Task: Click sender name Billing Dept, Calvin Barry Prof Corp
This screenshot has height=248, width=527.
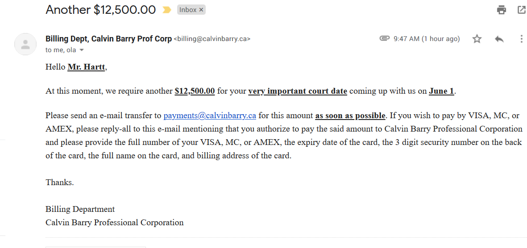Action: coord(108,39)
